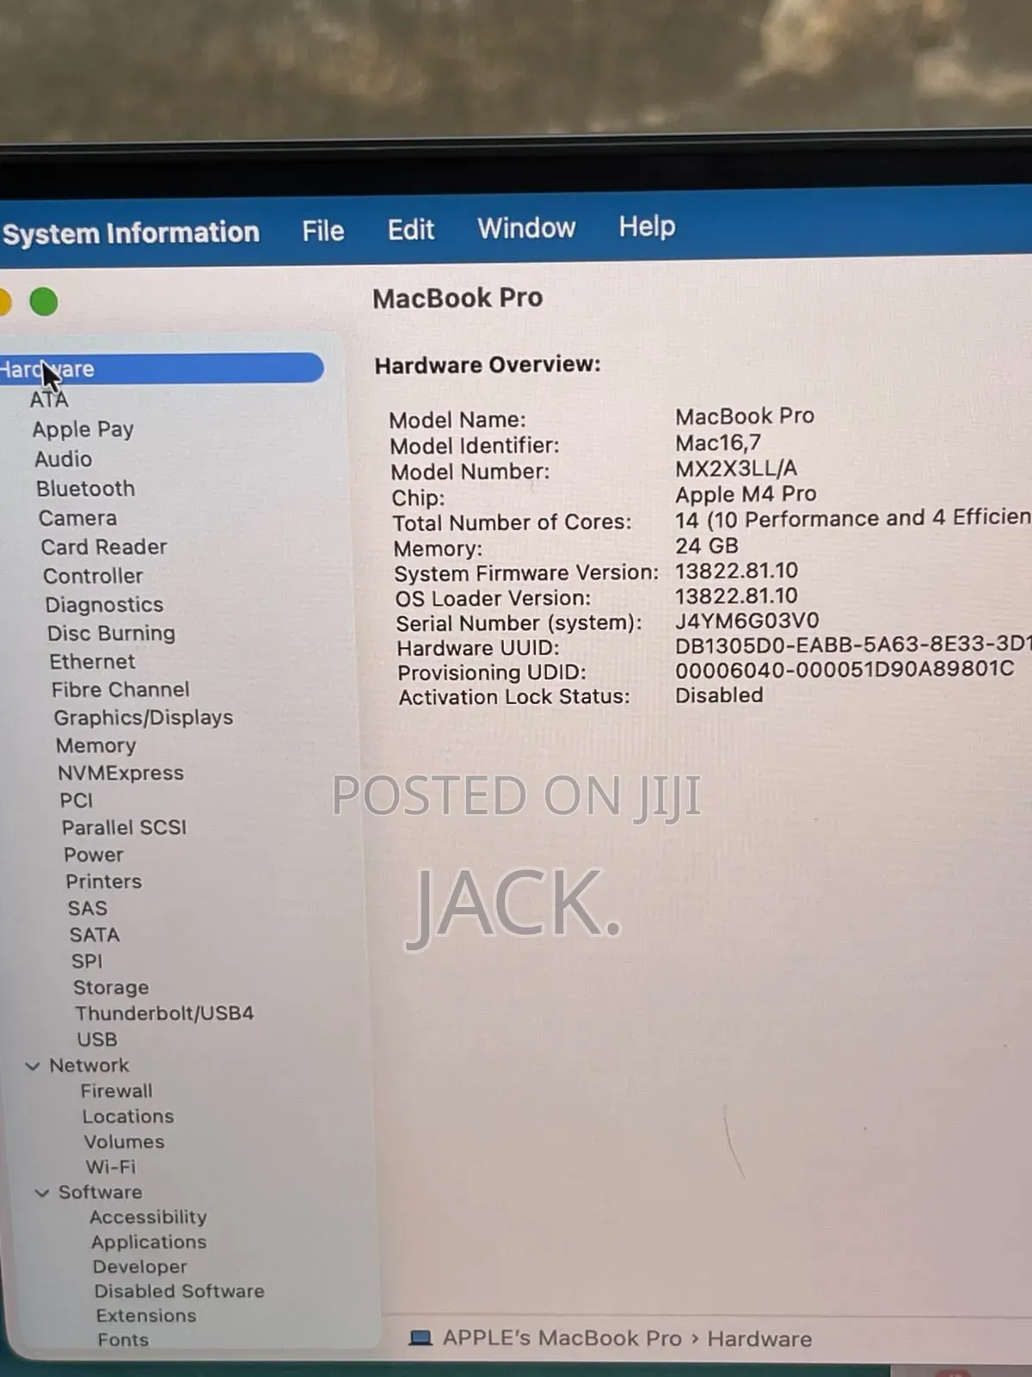1032x1377 pixels.
Task: Select Developer under Software
Action: point(140,1267)
